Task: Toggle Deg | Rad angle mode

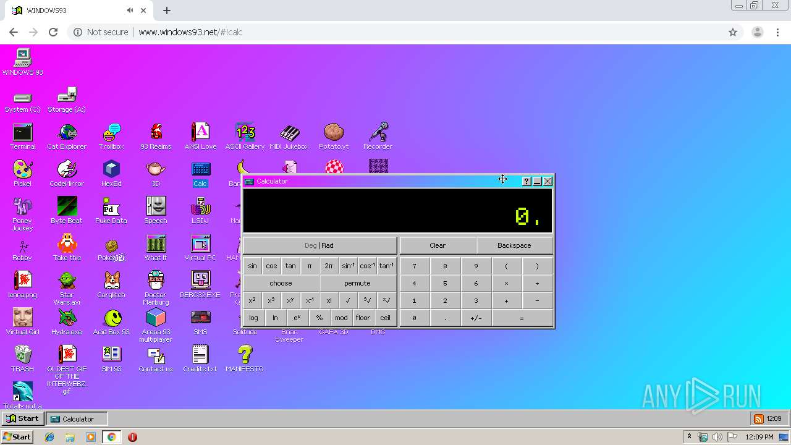Action: 319,245
